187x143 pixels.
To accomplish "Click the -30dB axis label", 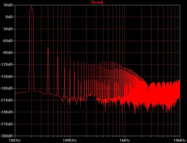I will click(x=8, y=29).
